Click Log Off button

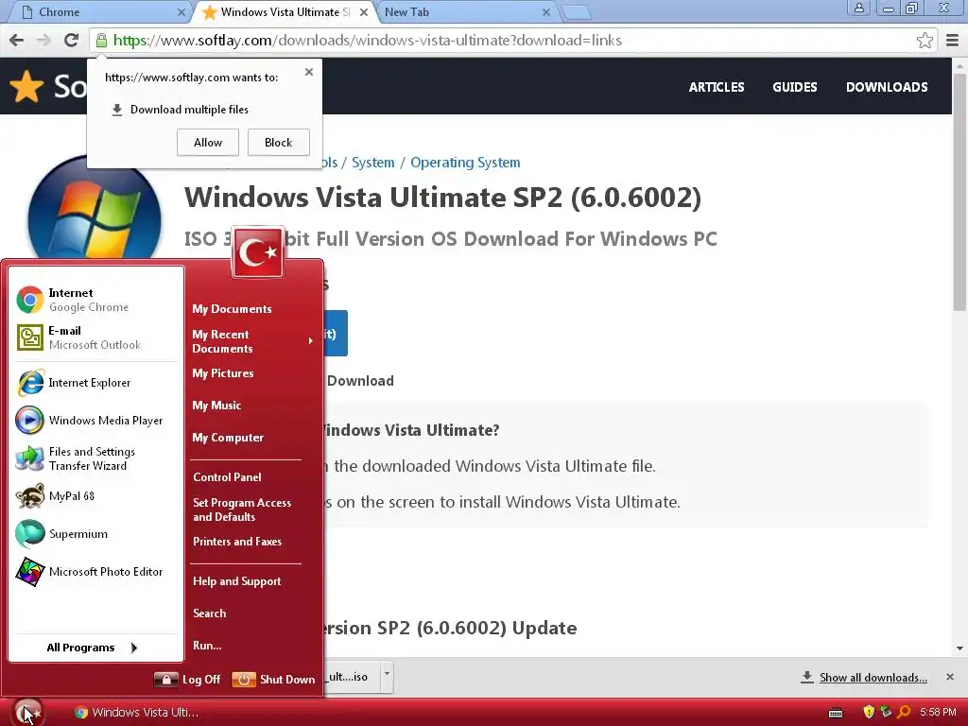pyautogui.click(x=187, y=679)
